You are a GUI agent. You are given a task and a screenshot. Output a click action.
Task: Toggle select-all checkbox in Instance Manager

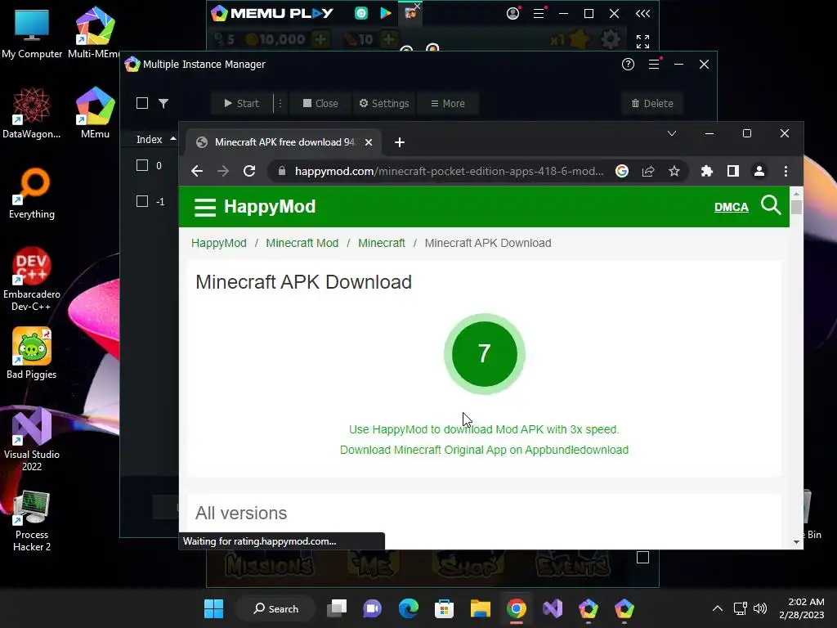click(142, 103)
